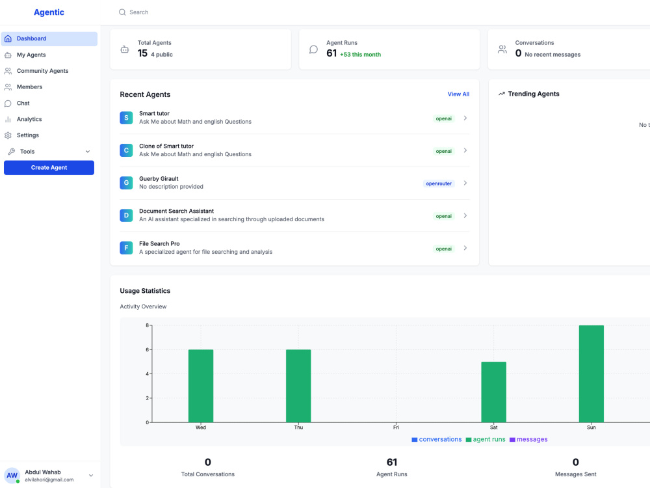Click the openrouter tag on Guerby Girault
Screen dimensions: 650x488
click(439, 183)
